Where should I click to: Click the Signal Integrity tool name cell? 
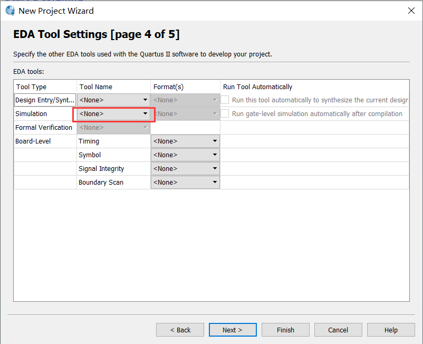[113, 169]
